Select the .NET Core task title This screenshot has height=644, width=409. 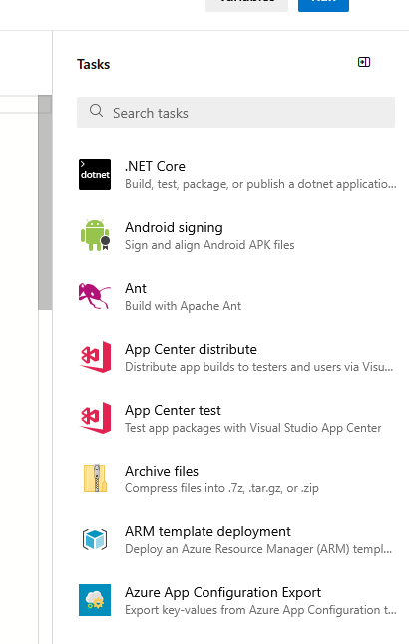click(x=155, y=166)
